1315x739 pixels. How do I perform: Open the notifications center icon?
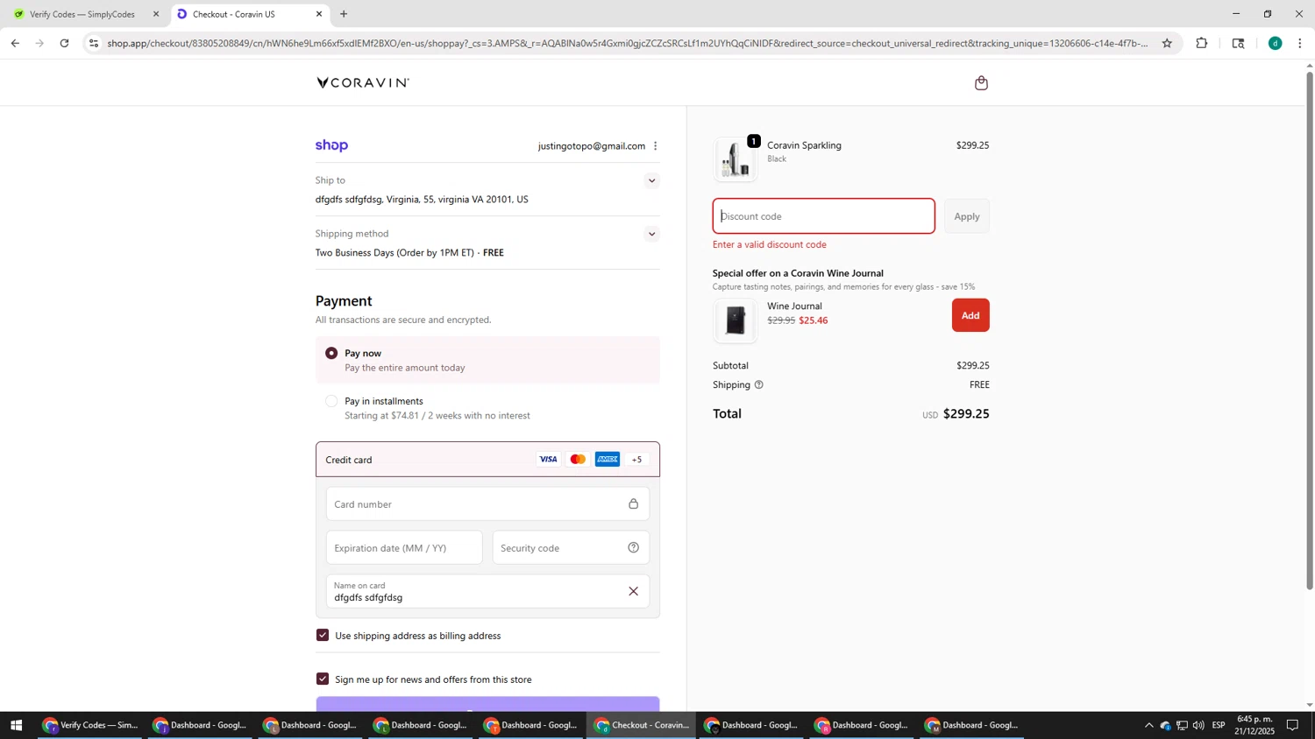(1292, 725)
